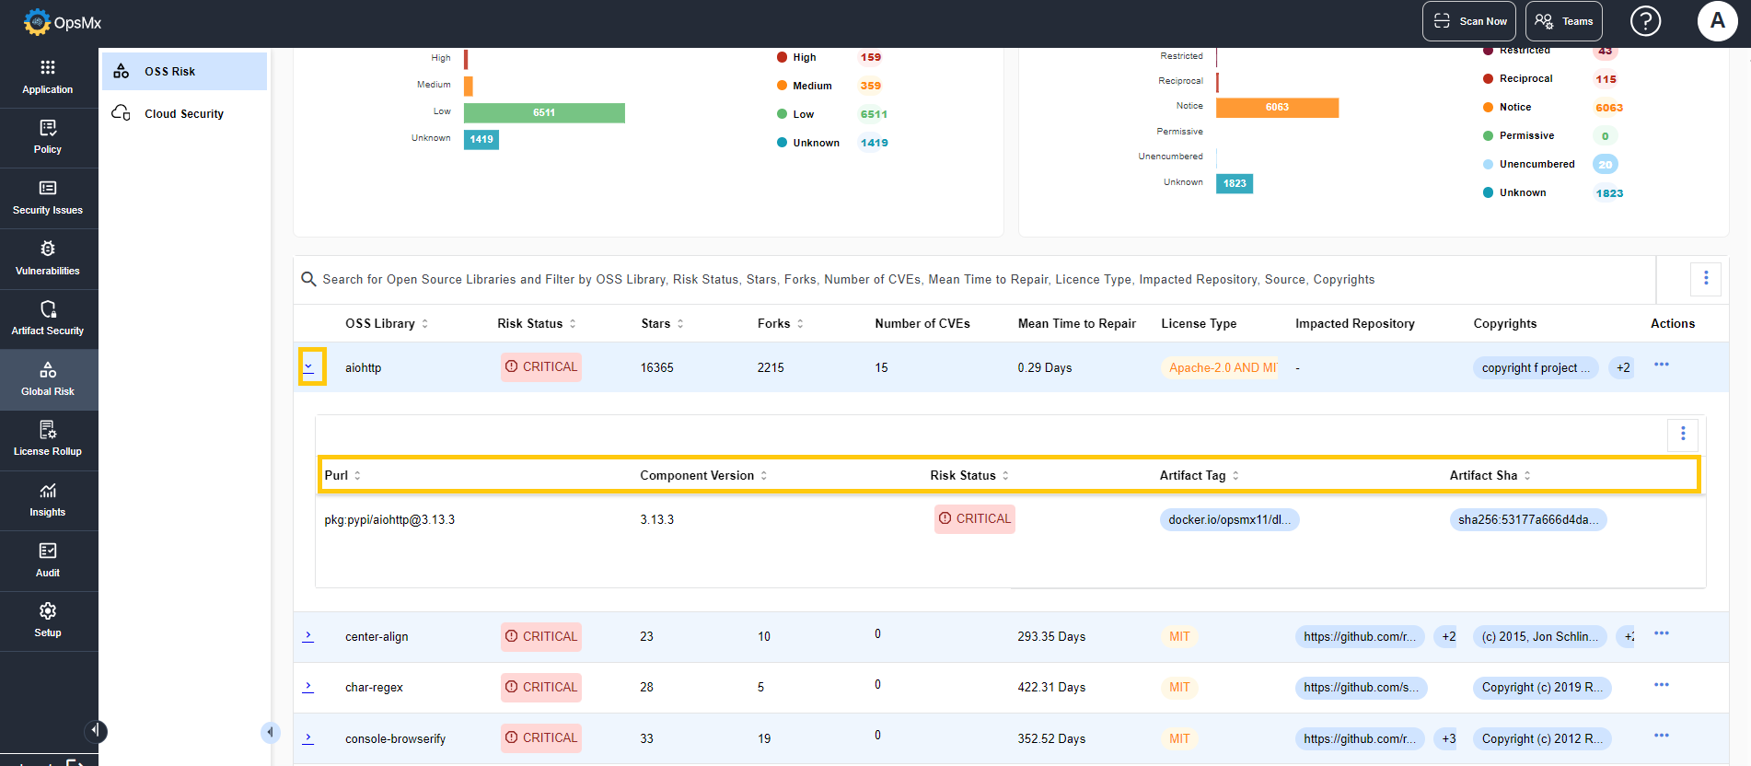Viewport: 1751px width, 766px height.
Task: Click the help question mark icon
Action: (1645, 21)
